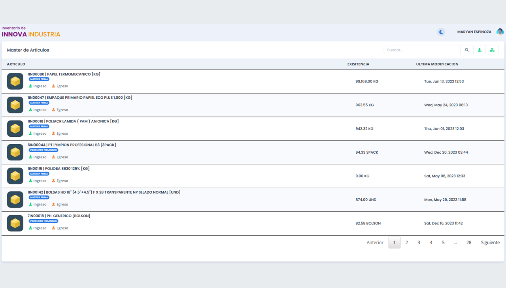Click the Siguiente pagination button

tap(490, 242)
